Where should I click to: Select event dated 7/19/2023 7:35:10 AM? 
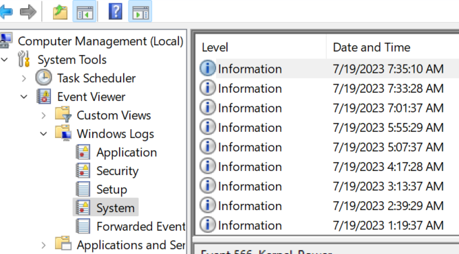pyautogui.click(x=388, y=69)
